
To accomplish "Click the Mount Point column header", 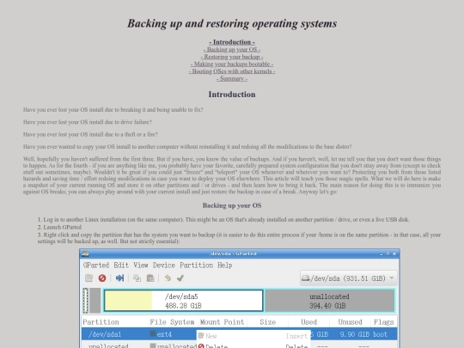I will tap(223, 322).
